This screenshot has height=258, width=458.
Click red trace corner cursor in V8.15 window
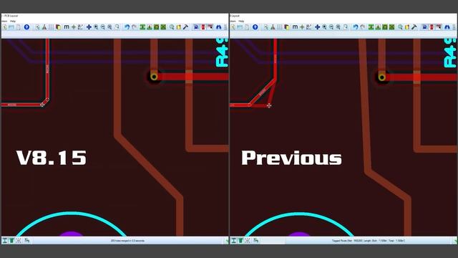(x=42, y=105)
